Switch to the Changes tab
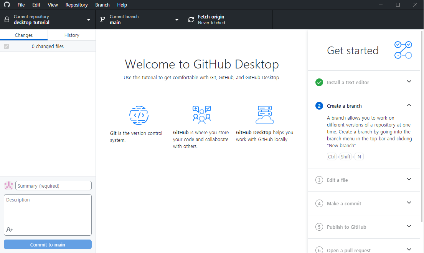Screen dimensions: 424x253 [24, 35]
